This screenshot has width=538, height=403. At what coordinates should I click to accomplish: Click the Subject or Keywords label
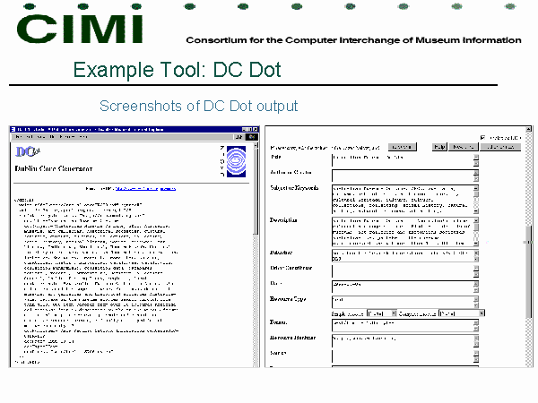tap(294, 188)
